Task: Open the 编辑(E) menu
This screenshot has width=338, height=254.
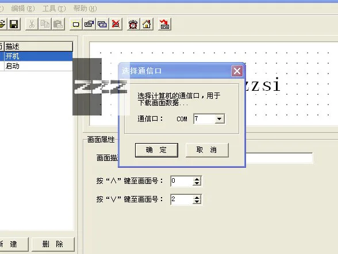Action: pos(23,9)
